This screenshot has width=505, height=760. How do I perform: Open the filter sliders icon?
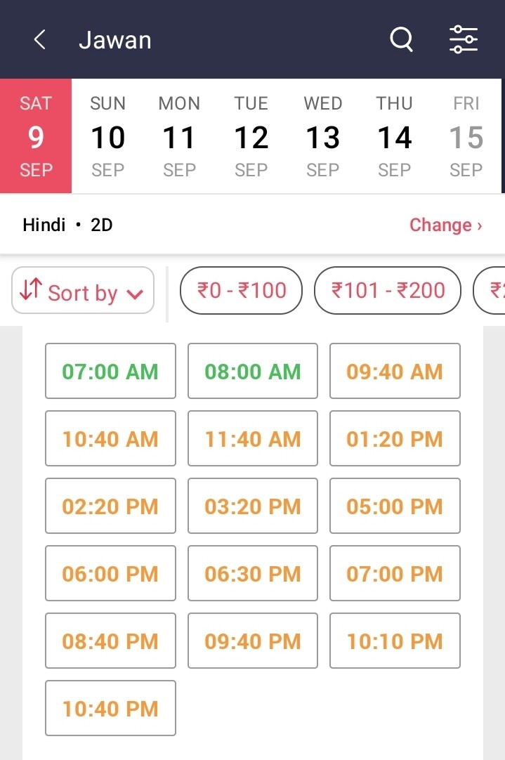tap(464, 39)
